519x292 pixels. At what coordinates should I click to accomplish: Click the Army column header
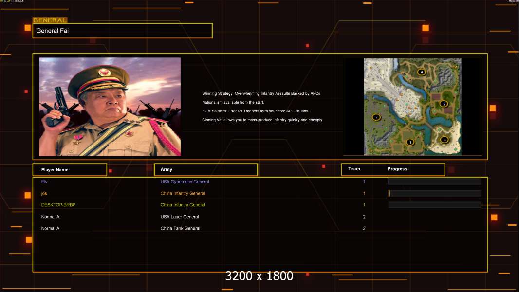(x=206, y=169)
